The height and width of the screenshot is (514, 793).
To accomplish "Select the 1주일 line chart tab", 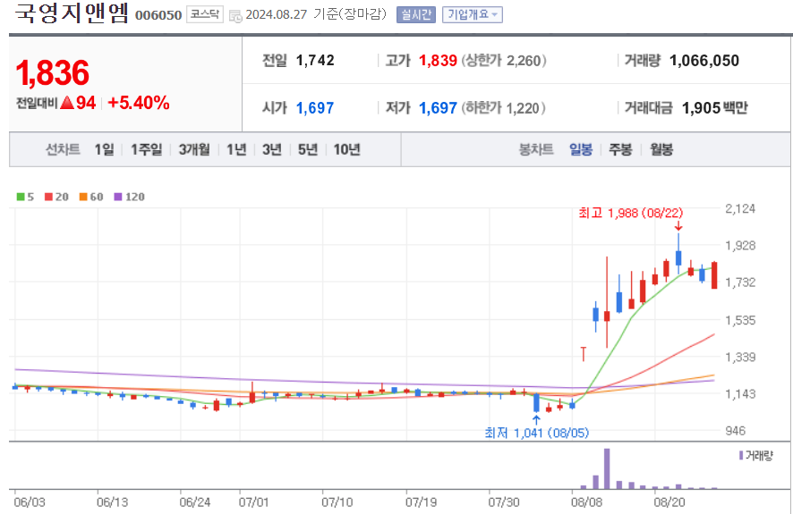I will (147, 149).
